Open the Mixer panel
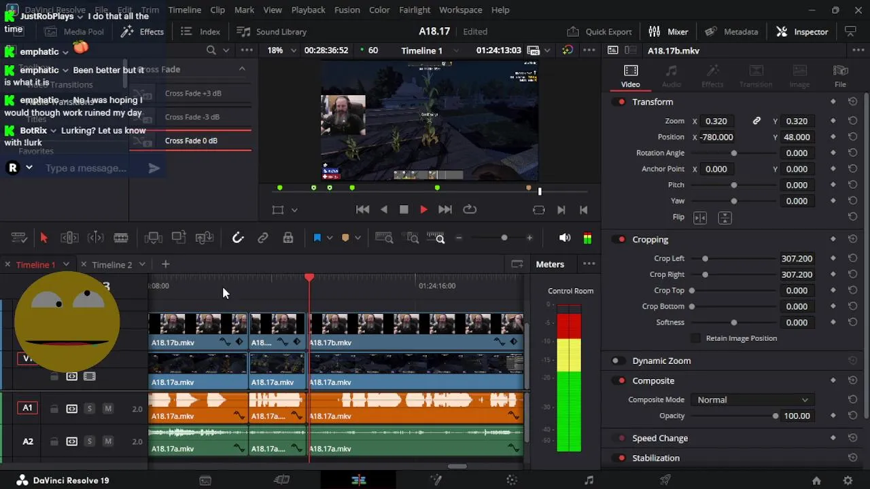 tap(668, 32)
